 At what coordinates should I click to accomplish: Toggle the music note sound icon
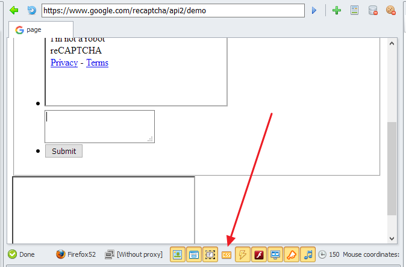point(308,254)
